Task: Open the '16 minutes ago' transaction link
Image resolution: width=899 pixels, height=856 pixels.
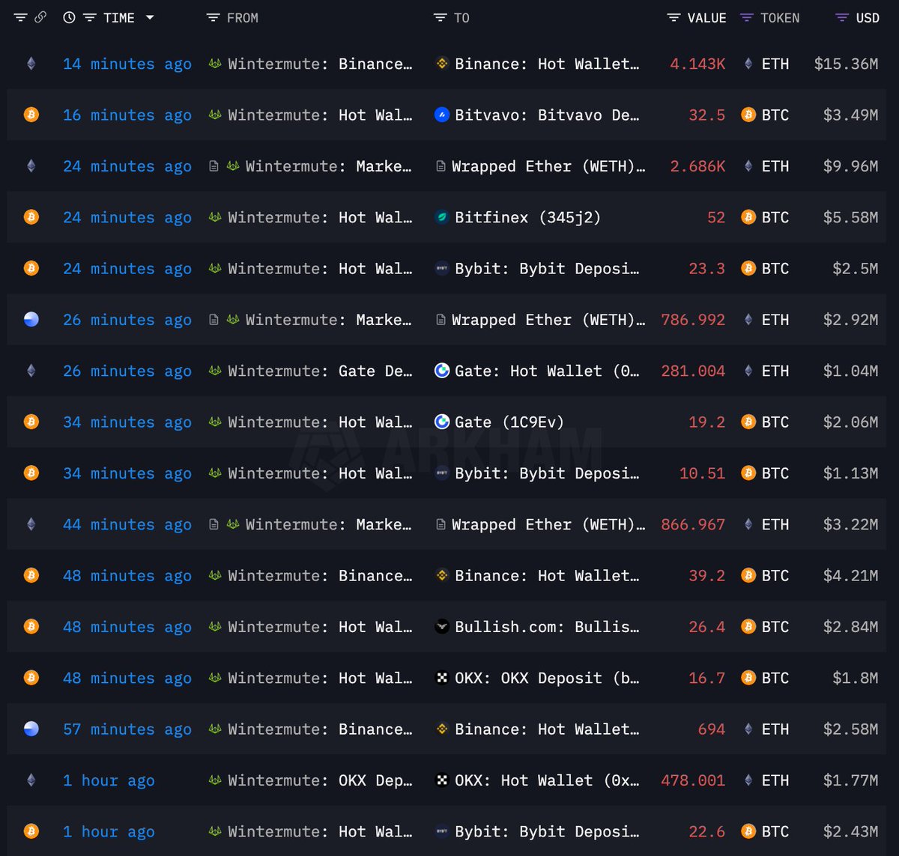Action: [127, 115]
